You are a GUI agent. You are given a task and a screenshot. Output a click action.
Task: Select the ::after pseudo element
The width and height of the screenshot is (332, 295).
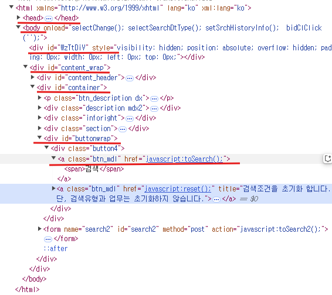tap(56, 249)
